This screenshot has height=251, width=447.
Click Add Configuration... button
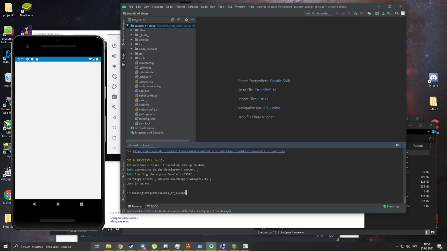(x=318, y=13)
